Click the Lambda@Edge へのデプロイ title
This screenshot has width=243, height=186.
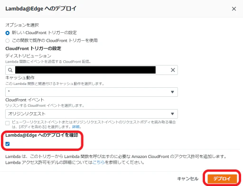pyautogui.click(x=41, y=9)
